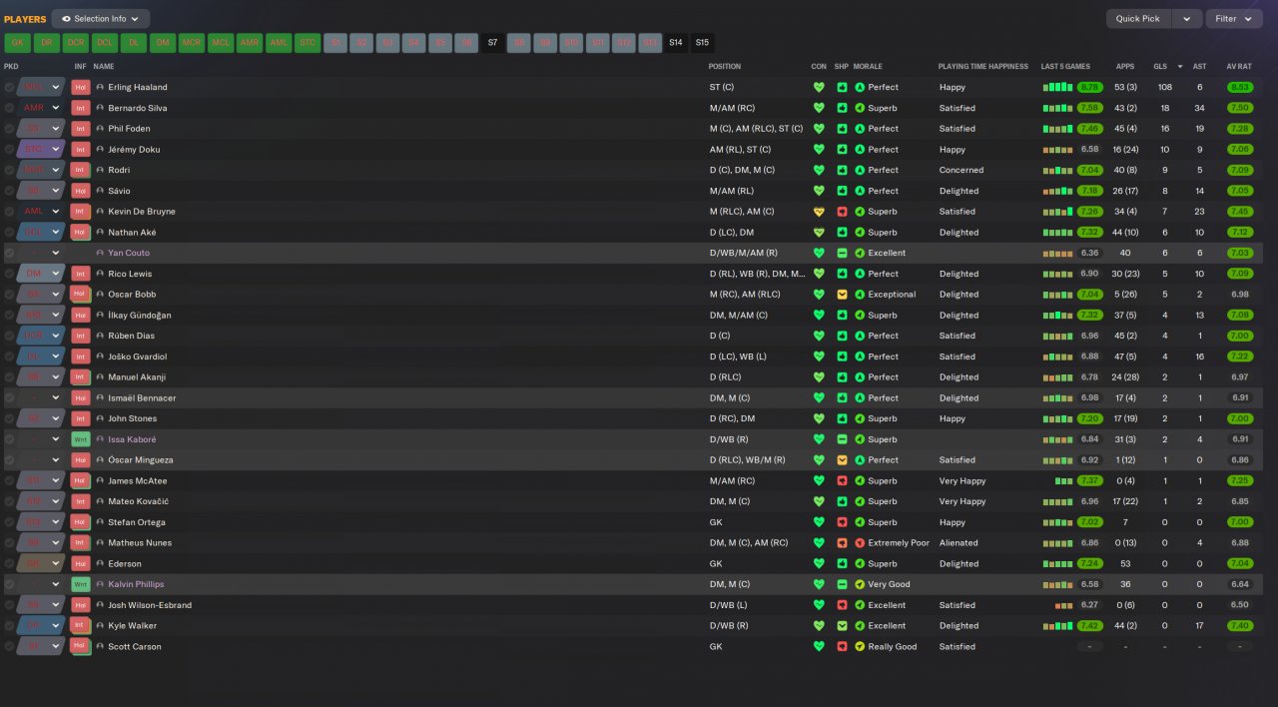
Task: Open the position dropdown for Rico Lewis
Action: point(56,274)
